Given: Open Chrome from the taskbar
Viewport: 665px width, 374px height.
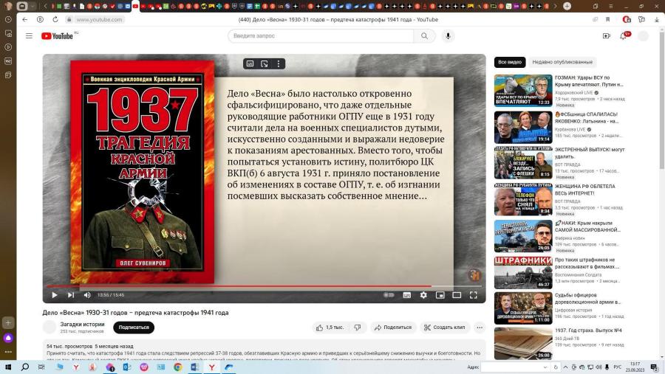Looking at the screenshot, I should [177, 367].
